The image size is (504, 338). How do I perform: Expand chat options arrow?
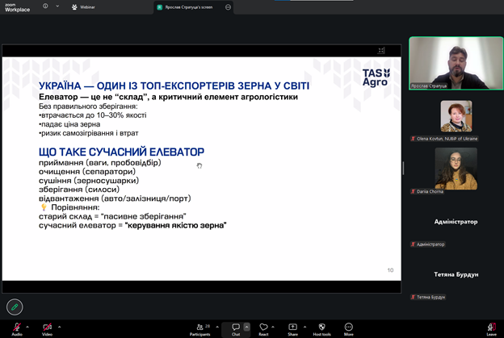click(246, 327)
